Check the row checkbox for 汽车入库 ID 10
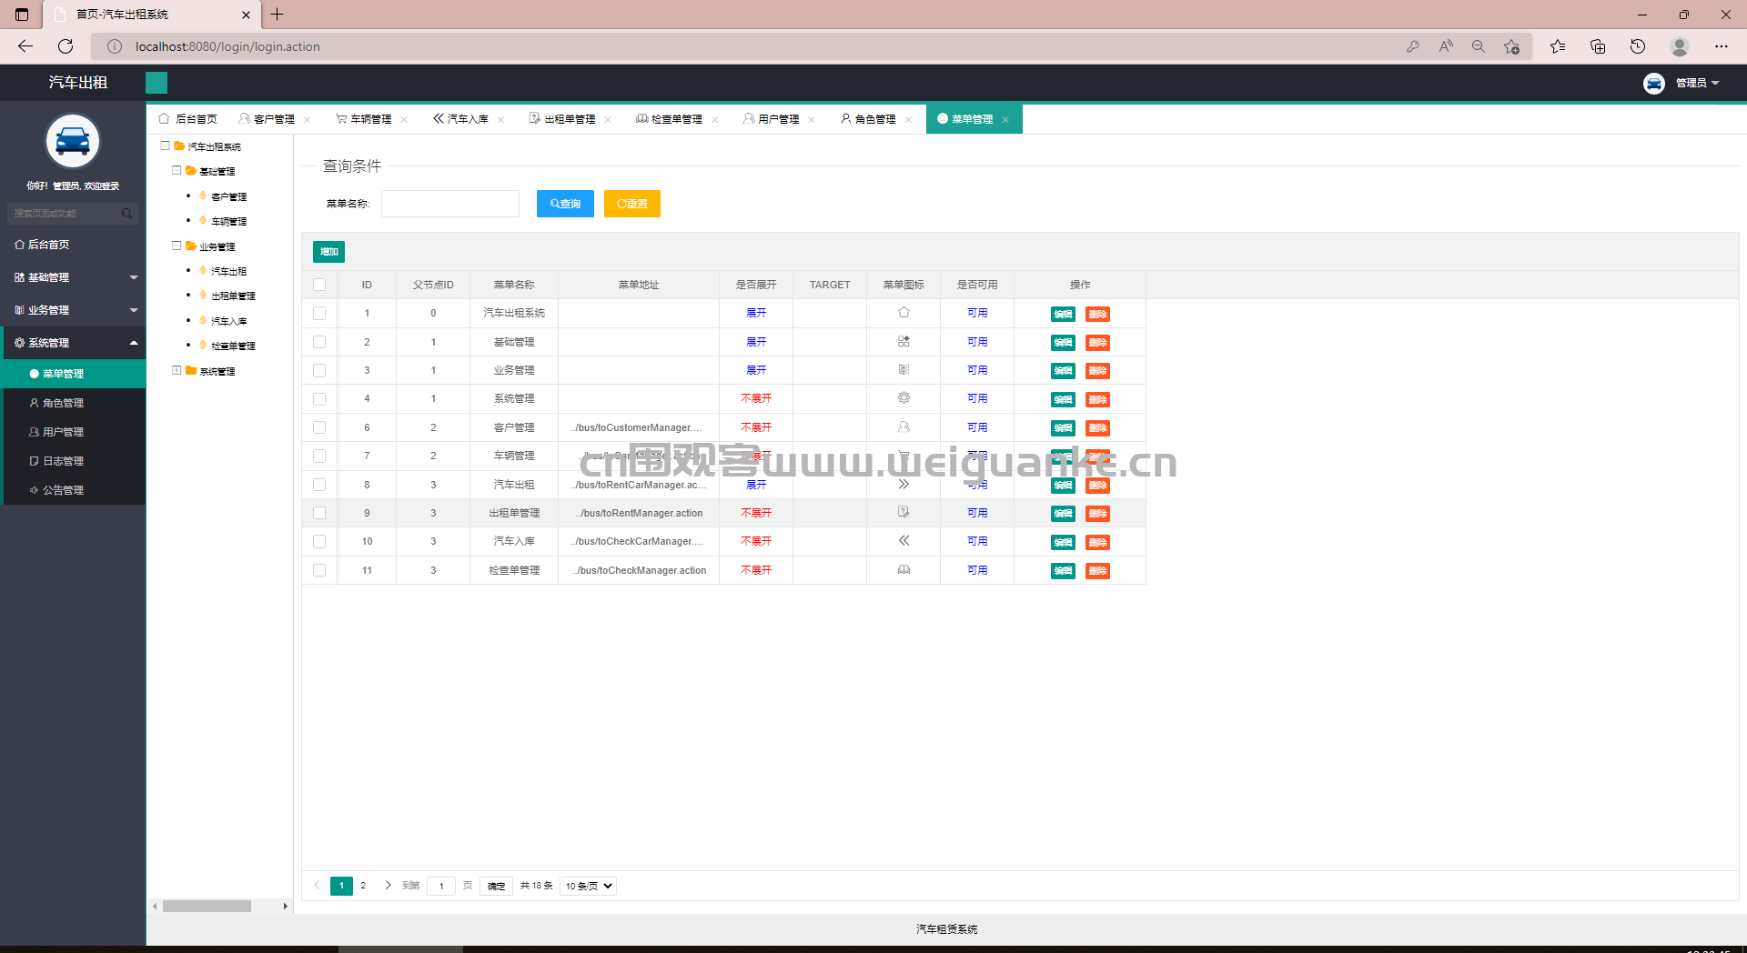Viewport: 1747px width, 953px height. pos(319,541)
